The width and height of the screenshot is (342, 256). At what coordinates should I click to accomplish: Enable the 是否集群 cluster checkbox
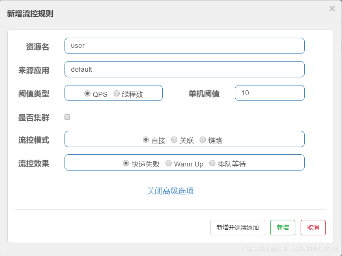pos(67,117)
